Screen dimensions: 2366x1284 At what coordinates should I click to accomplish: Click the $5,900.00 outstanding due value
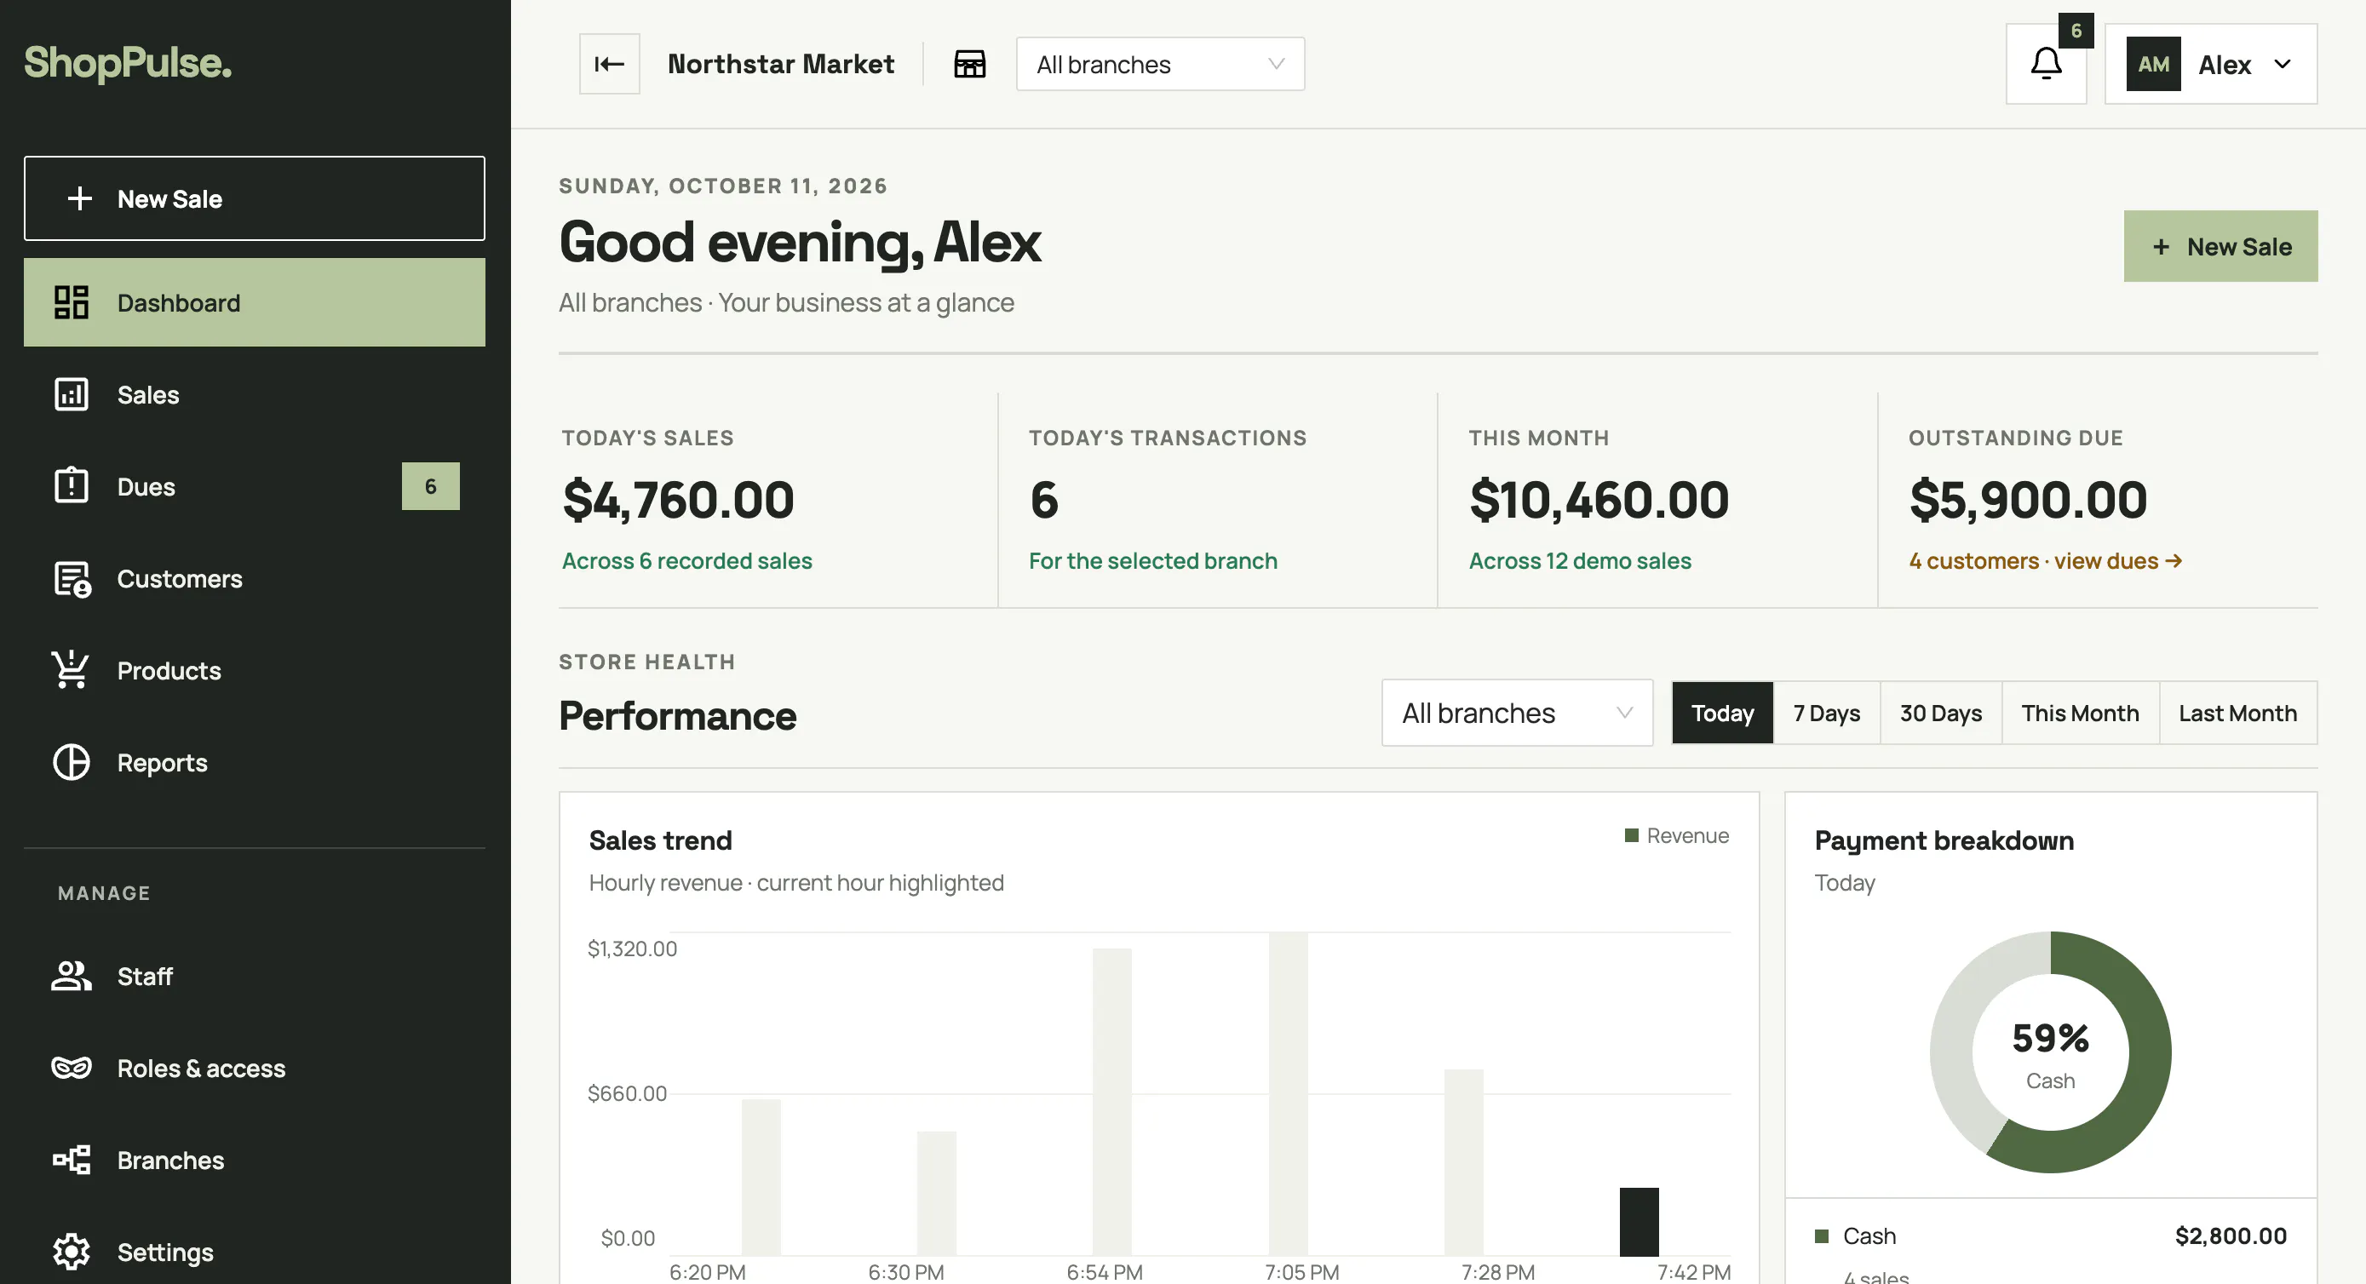point(2028,500)
